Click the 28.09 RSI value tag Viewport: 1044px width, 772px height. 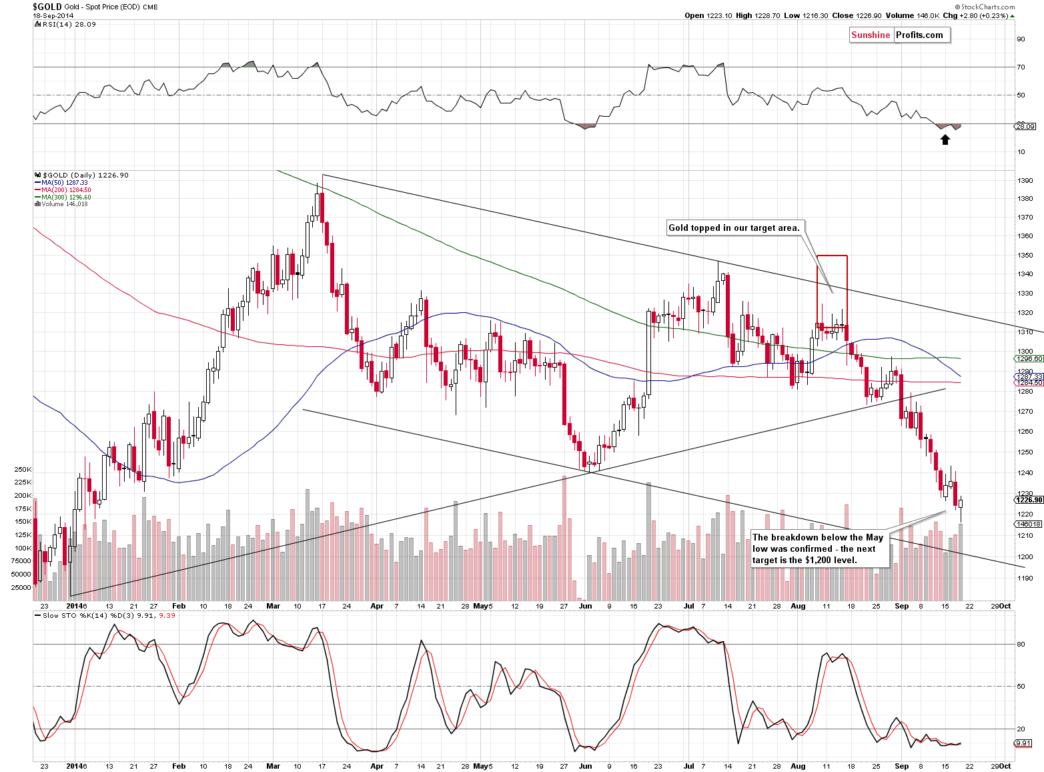tap(1024, 126)
